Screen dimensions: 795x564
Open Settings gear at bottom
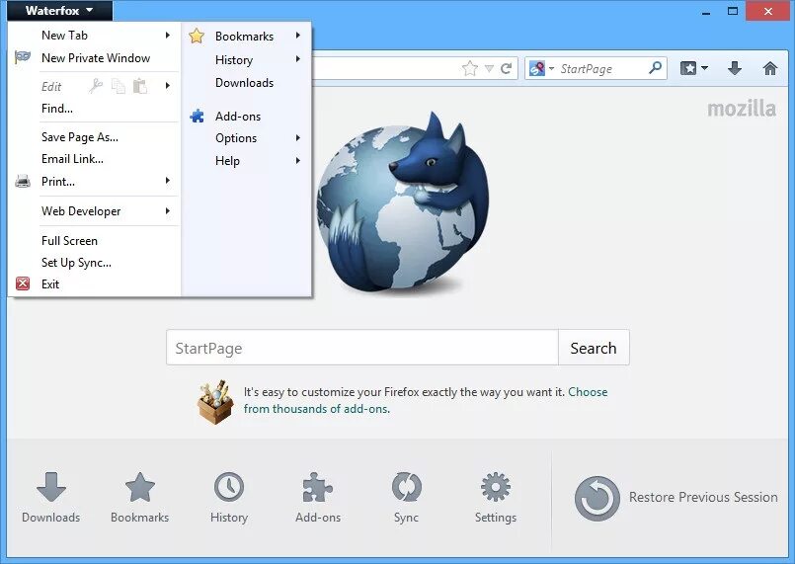[496, 497]
